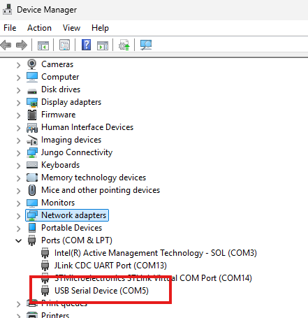The width and height of the screenshot is (308, 318).
Task: Expand the Cameras category
Action: tap(19, 65)
